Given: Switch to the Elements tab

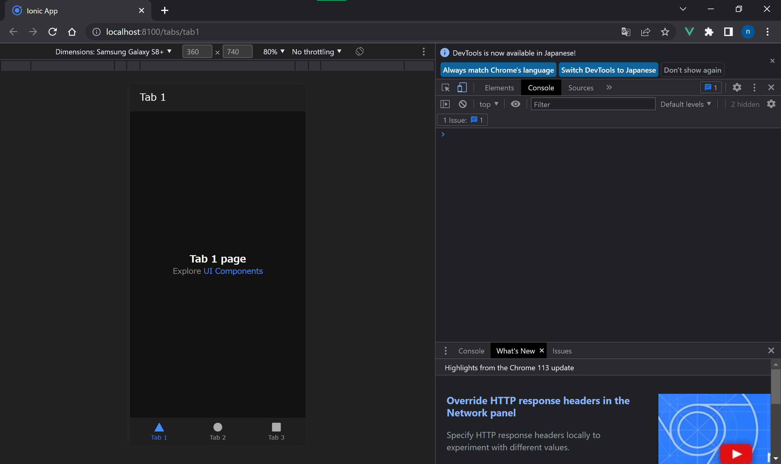Looking at the screenshot, I should tap(499, 88).
